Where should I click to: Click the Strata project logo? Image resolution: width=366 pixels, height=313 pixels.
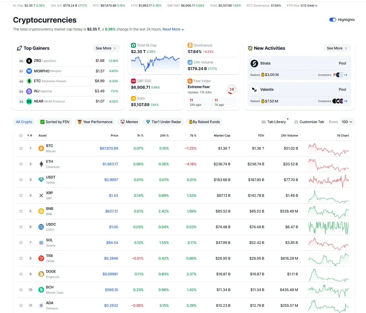coord(254,63)
